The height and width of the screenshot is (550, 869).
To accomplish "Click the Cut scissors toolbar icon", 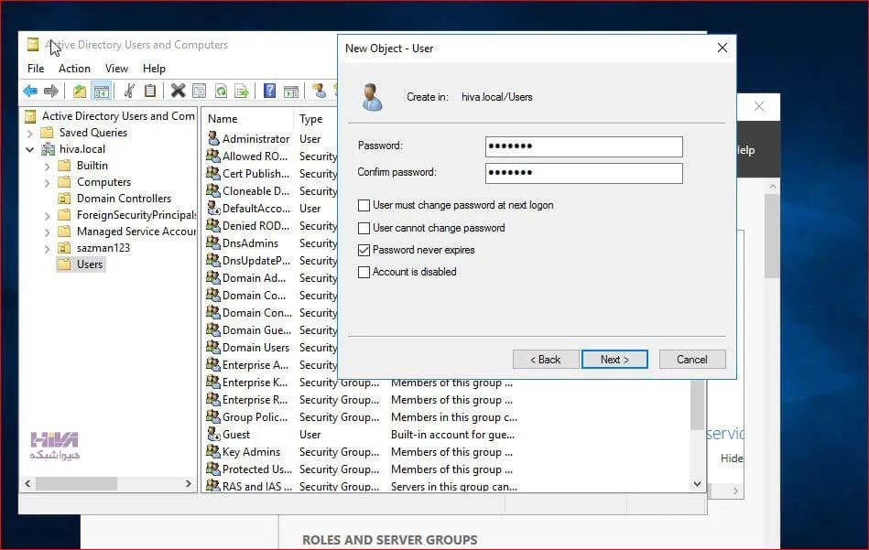I will pos(129,91).
